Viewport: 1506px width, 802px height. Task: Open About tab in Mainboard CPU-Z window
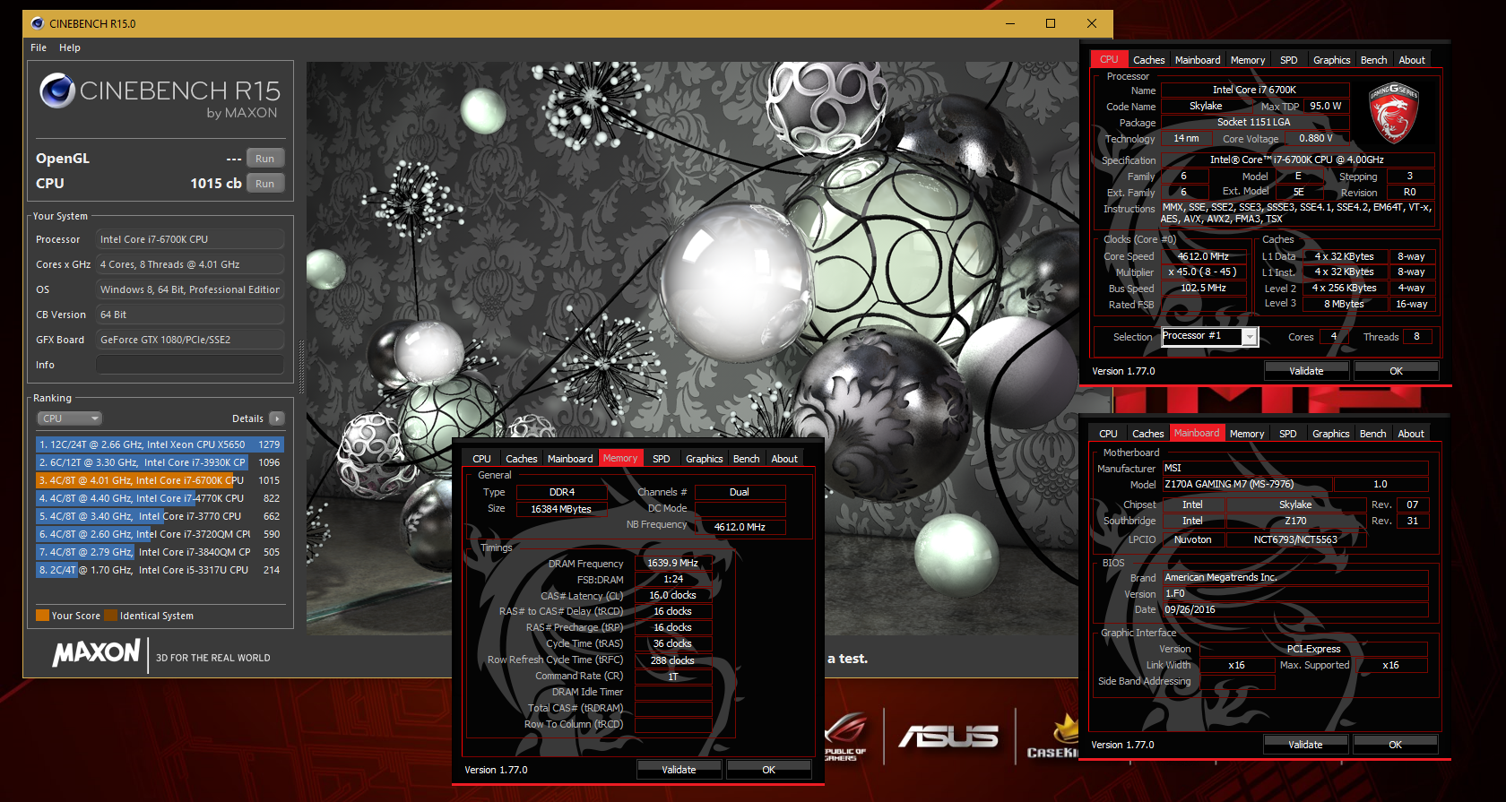point(1411,434)
